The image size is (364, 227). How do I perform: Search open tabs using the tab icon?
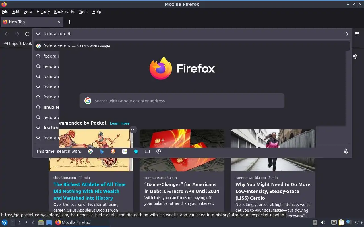147,151
